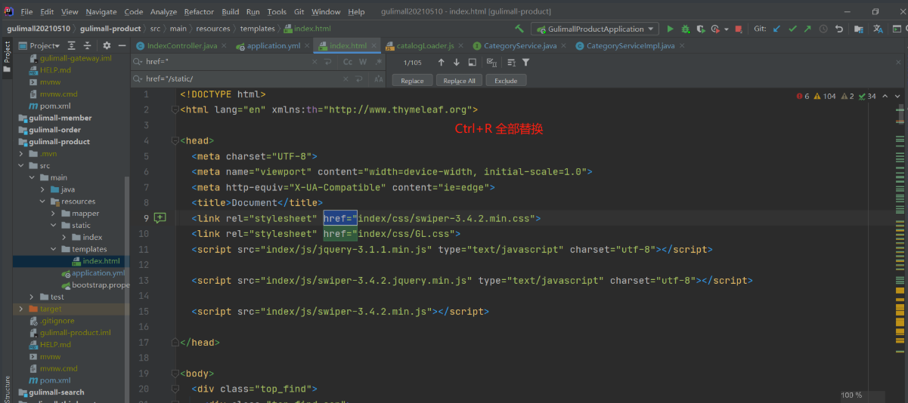Toggle whole Words (W) search option

pyautogui.click(x=363, y=62)
